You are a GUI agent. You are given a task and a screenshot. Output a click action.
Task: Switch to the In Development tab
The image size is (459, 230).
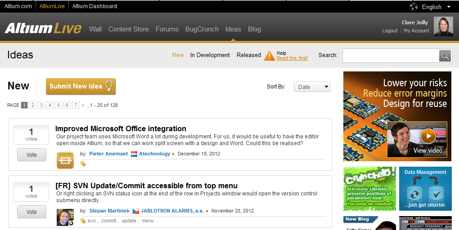click(210, 55)
